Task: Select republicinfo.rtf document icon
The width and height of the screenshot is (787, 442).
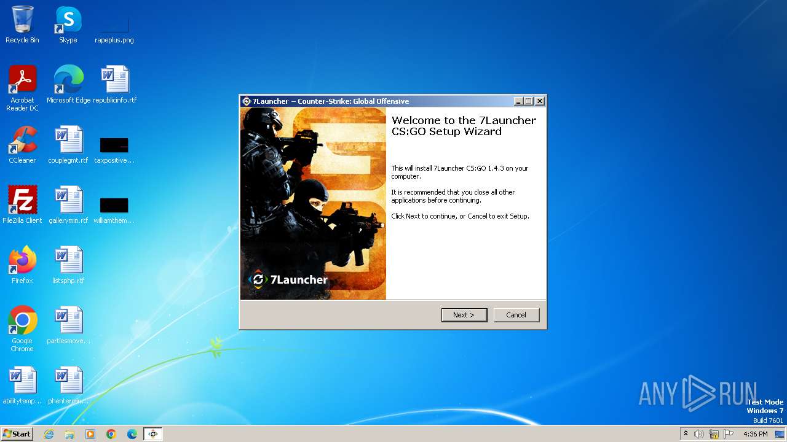Action: click(115, 85)
